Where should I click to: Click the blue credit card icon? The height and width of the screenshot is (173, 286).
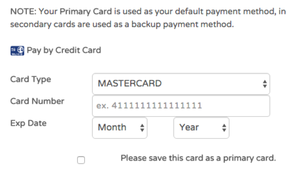[17, 51]
